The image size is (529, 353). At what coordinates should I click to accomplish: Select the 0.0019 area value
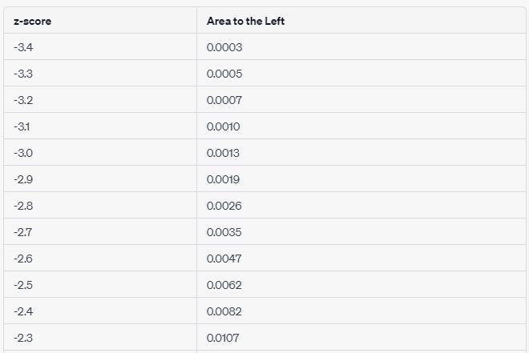click(224, 179)
